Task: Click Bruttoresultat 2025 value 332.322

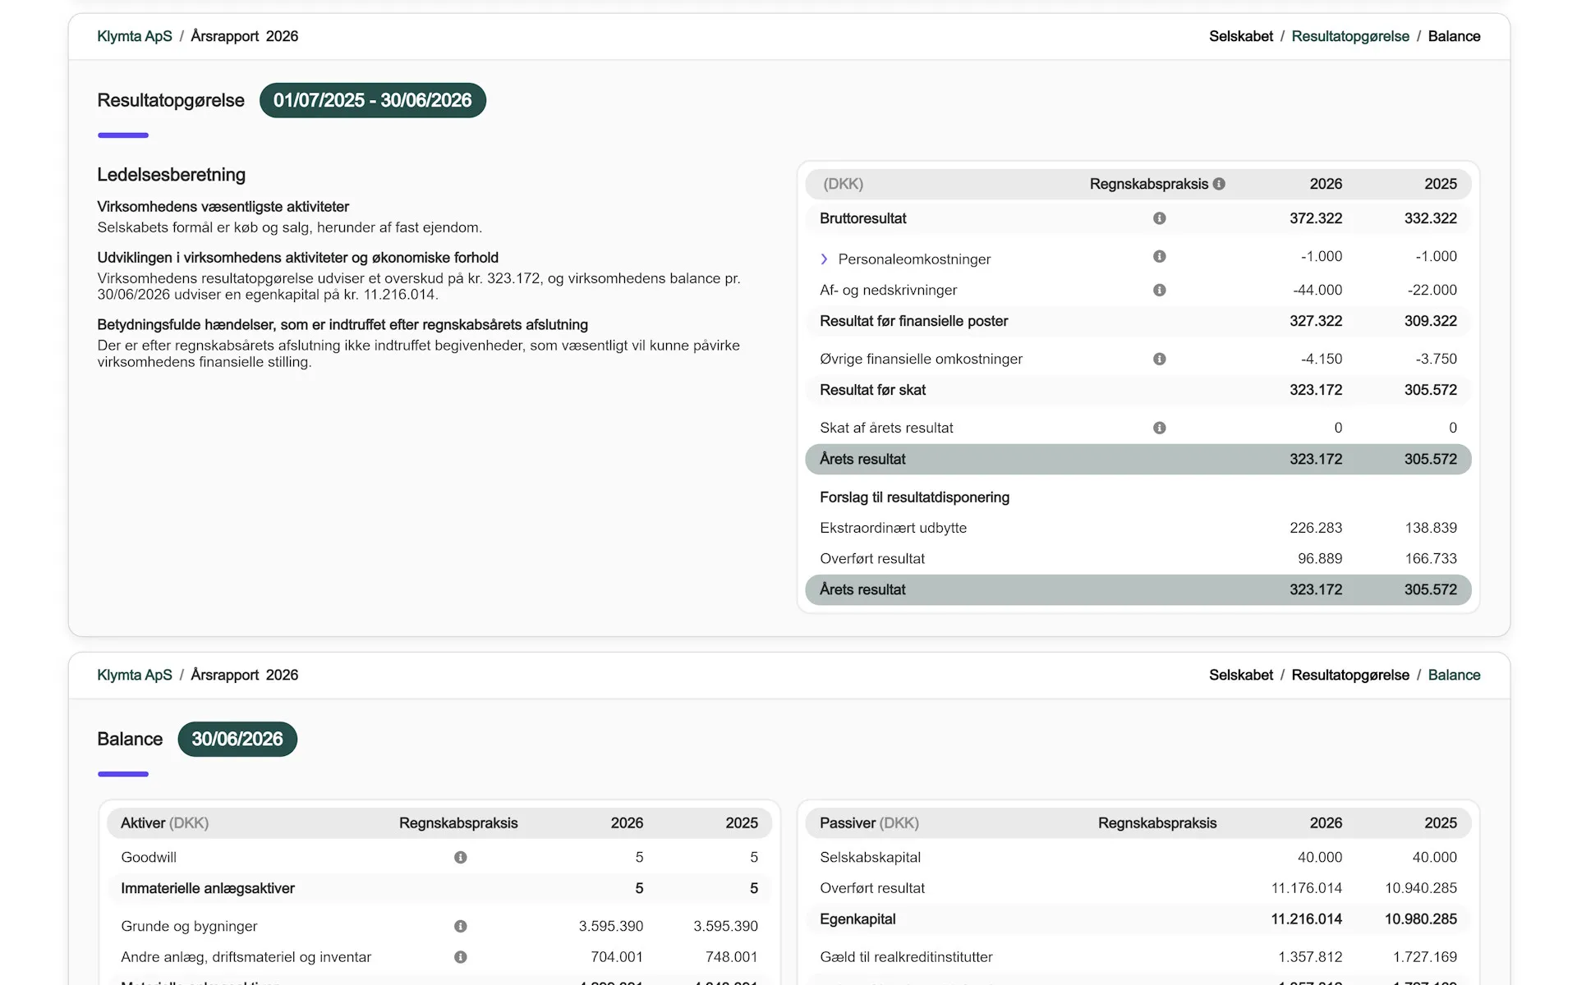Action: click(x=1430, y=218)
